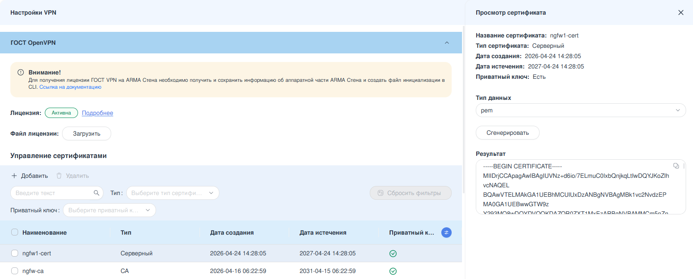Click private key checkmark for ngfw1-cert
The width and height of the screenshot is (693, 279).
[x=393, y=254]
